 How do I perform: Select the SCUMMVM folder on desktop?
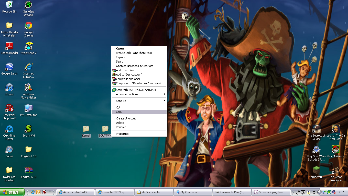tap(105, 131)
